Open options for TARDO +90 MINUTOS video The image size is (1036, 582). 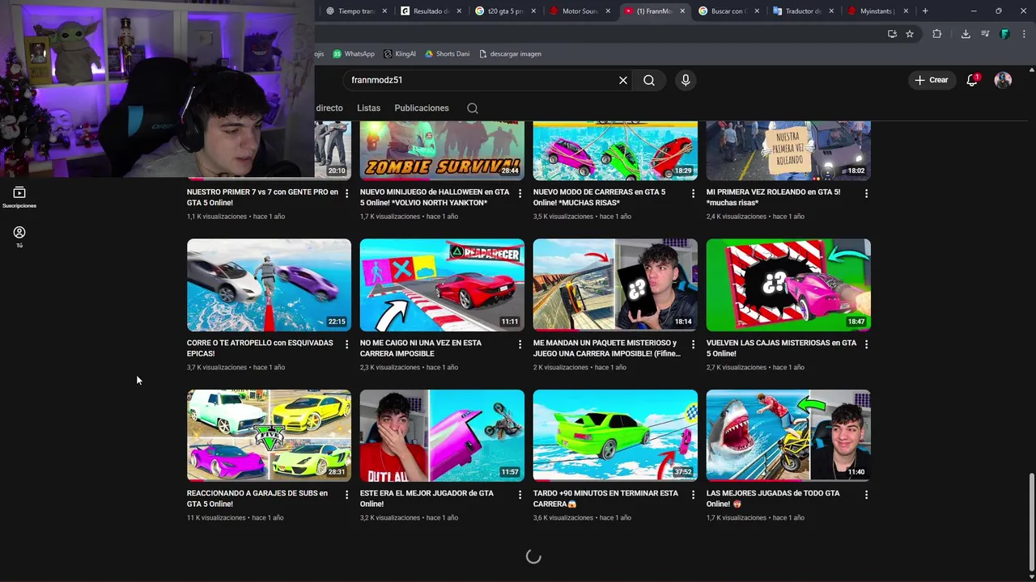pos(693,495)
